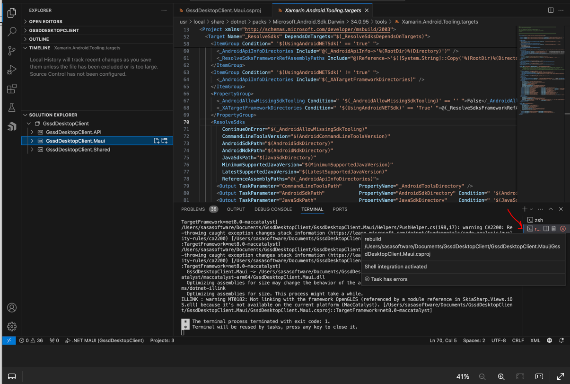Open the notifications bell in status bar
This screenshot has height=384, width=570.
[x=561, y=340]
